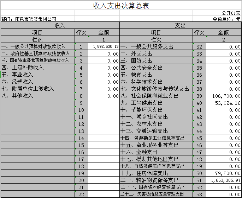
Task: Click the 公开01表 label cell
Action: [x=231, y=13]
